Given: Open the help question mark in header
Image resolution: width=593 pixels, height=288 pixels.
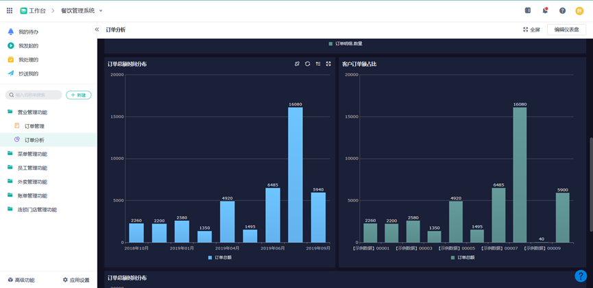Looking at the screenshot, I should [x=562, y=11].
